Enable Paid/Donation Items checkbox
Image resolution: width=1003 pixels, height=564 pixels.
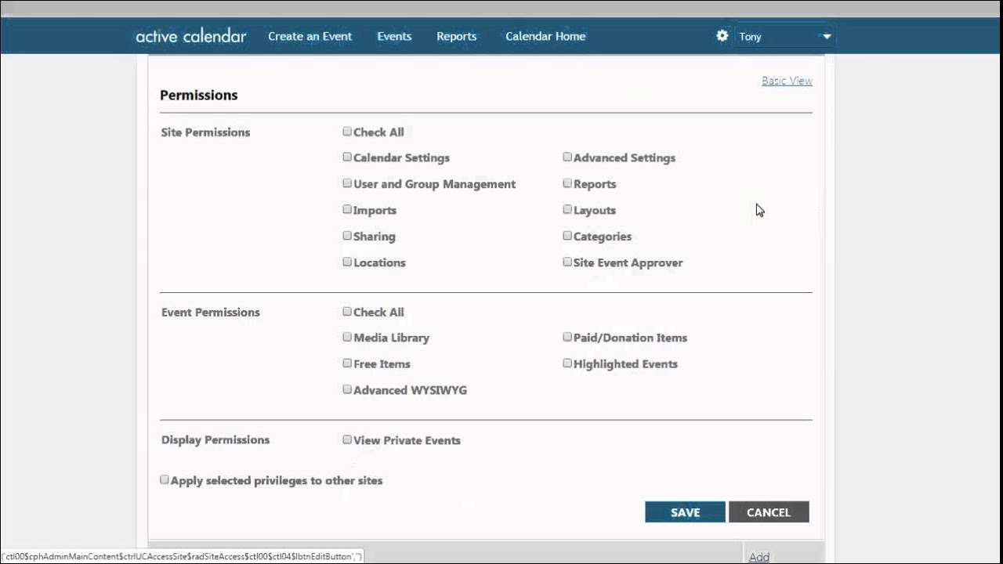567,337
